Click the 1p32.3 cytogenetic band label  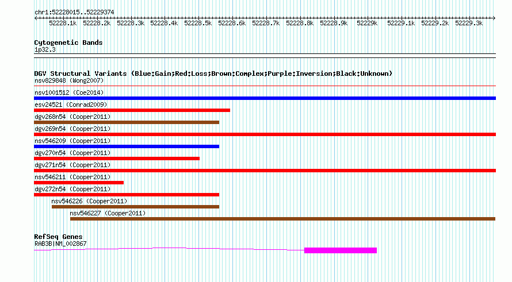pyautogui.click(x=45, y=49)
